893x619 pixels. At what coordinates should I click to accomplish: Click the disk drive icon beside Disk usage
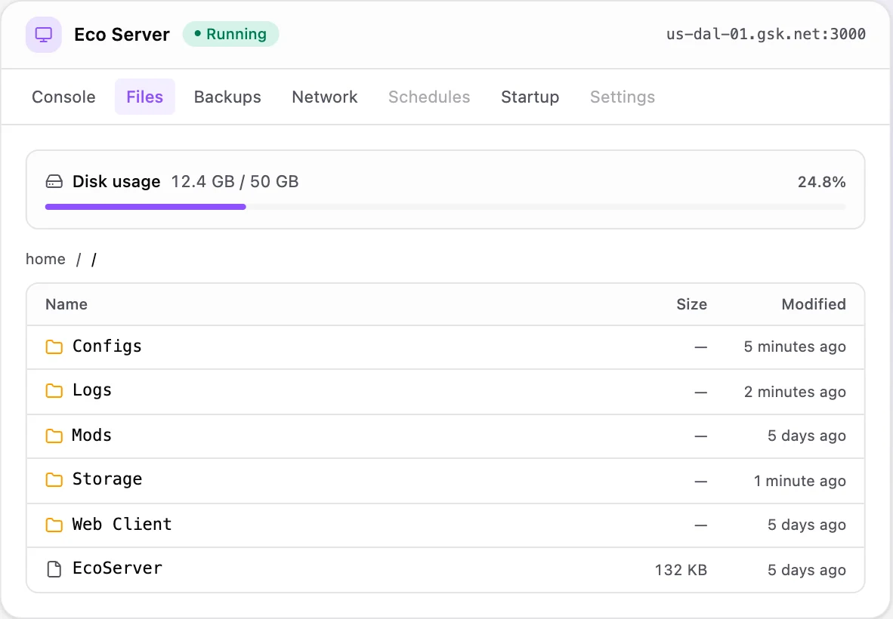click(x=54, y=182)
